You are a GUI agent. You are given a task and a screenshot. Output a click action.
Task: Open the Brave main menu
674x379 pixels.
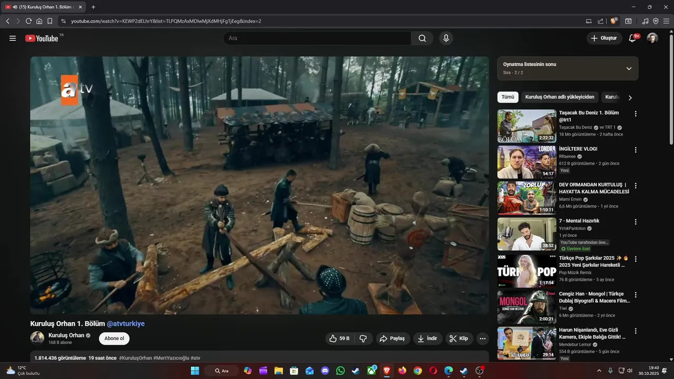666,21
